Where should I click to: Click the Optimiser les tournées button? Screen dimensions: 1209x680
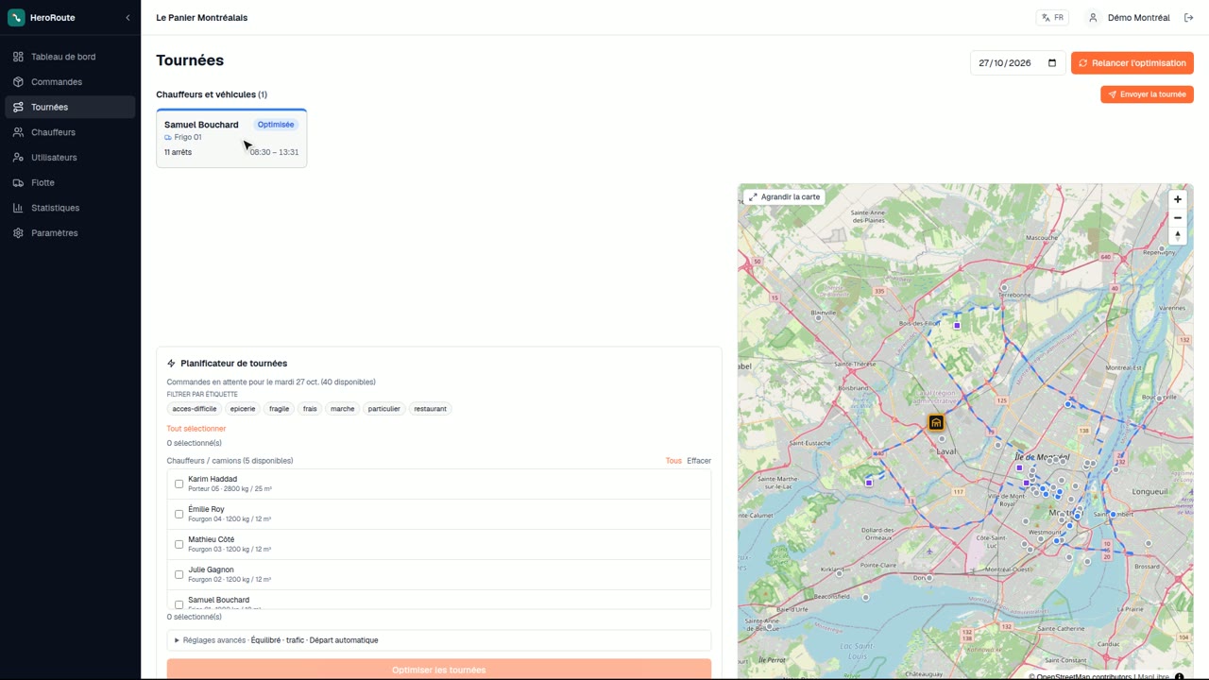click(x=439, y=670)
